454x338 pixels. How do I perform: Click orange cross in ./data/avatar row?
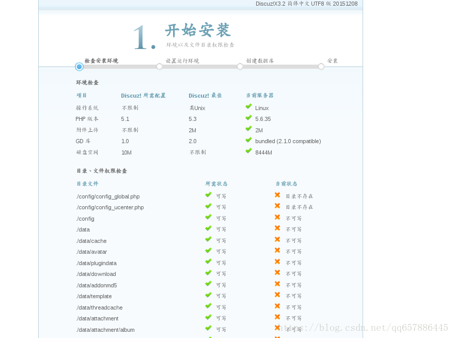pyautogui.click(x=277, y=250)
